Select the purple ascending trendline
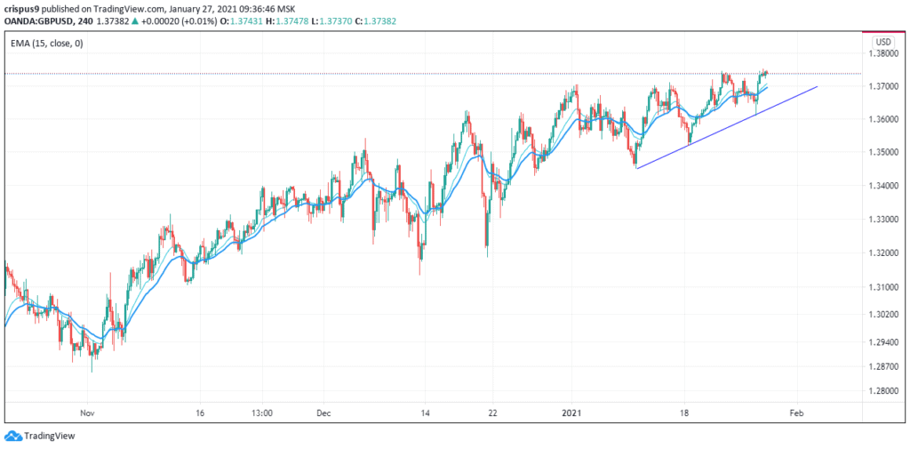Viewport: 910px width, 449px height. click(x=727, y=128)
